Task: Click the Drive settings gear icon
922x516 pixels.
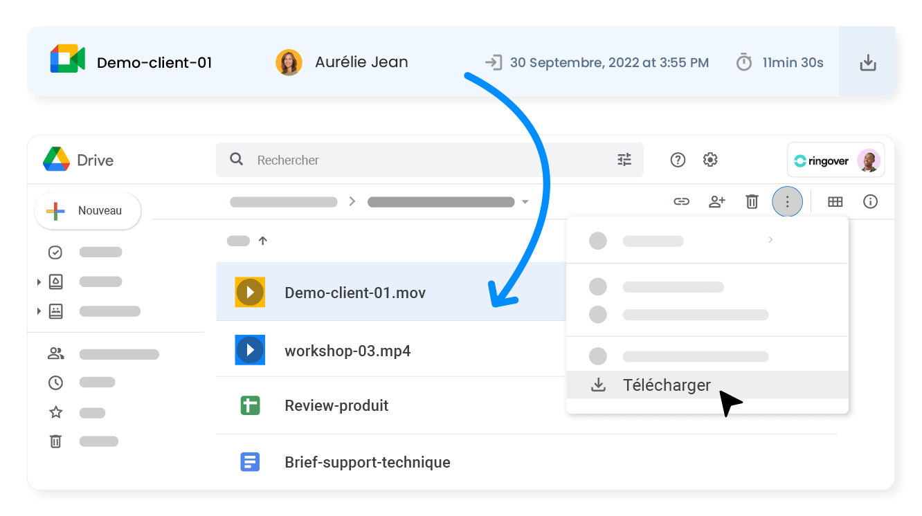Action: pos(710,159)
